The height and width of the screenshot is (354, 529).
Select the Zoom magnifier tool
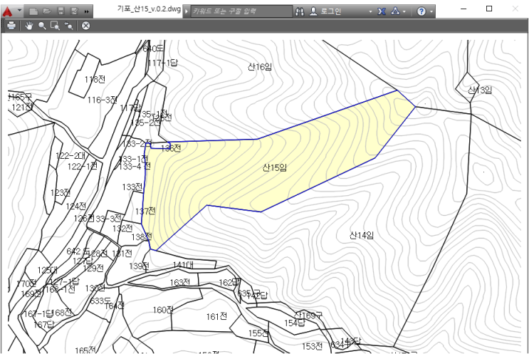(x=42, y=26)
